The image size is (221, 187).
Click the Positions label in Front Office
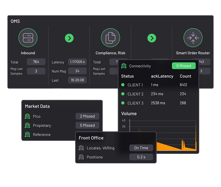point(95,157)
